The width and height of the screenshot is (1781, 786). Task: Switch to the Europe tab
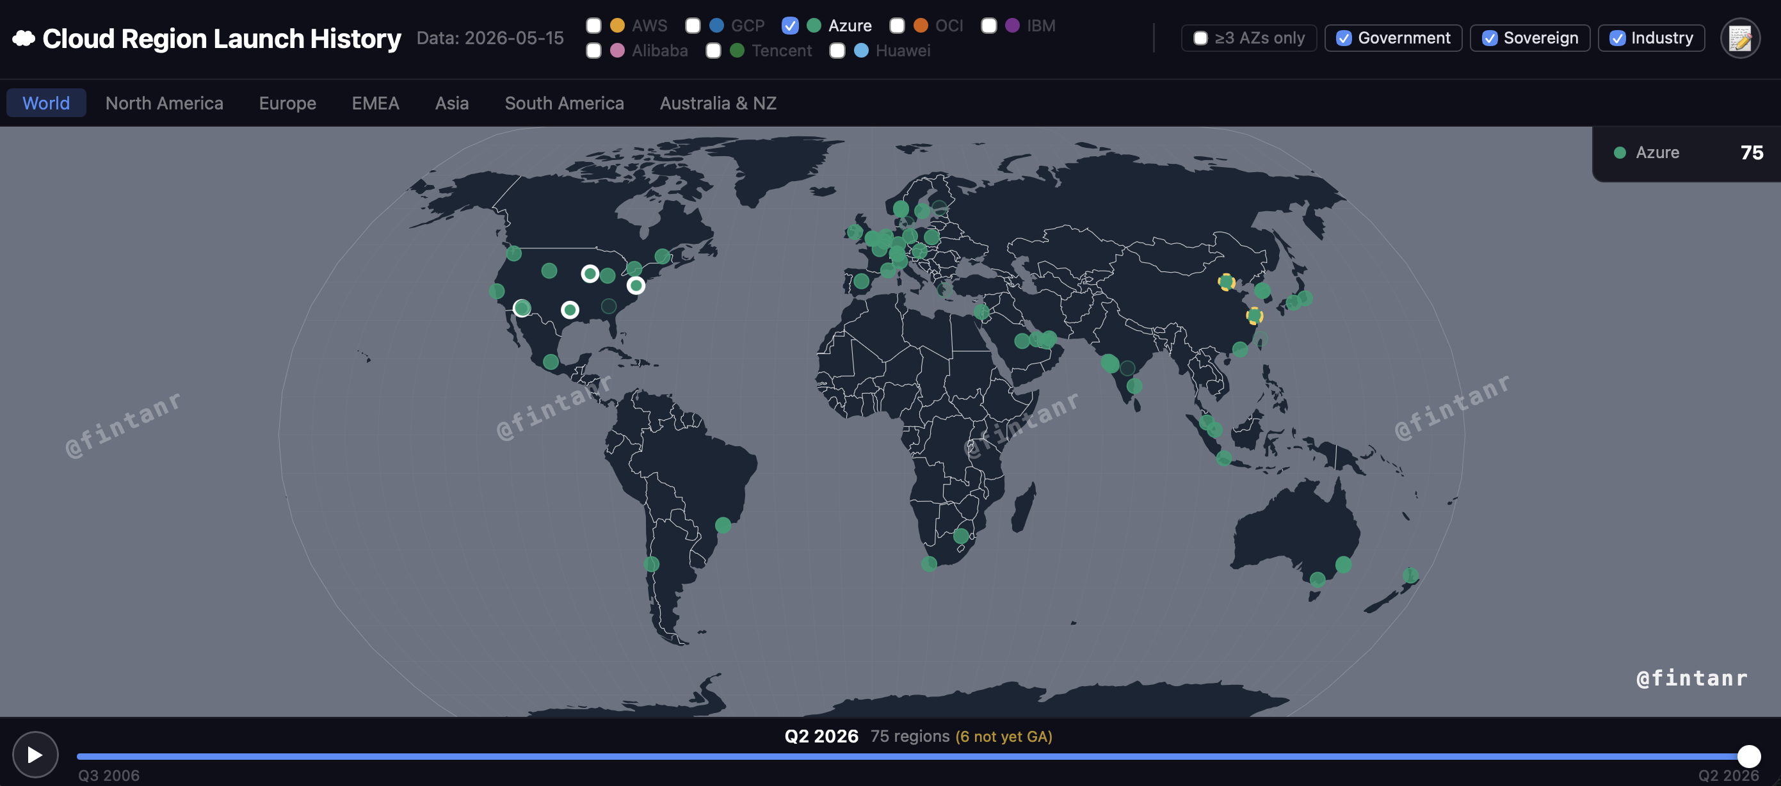[287, 103]
